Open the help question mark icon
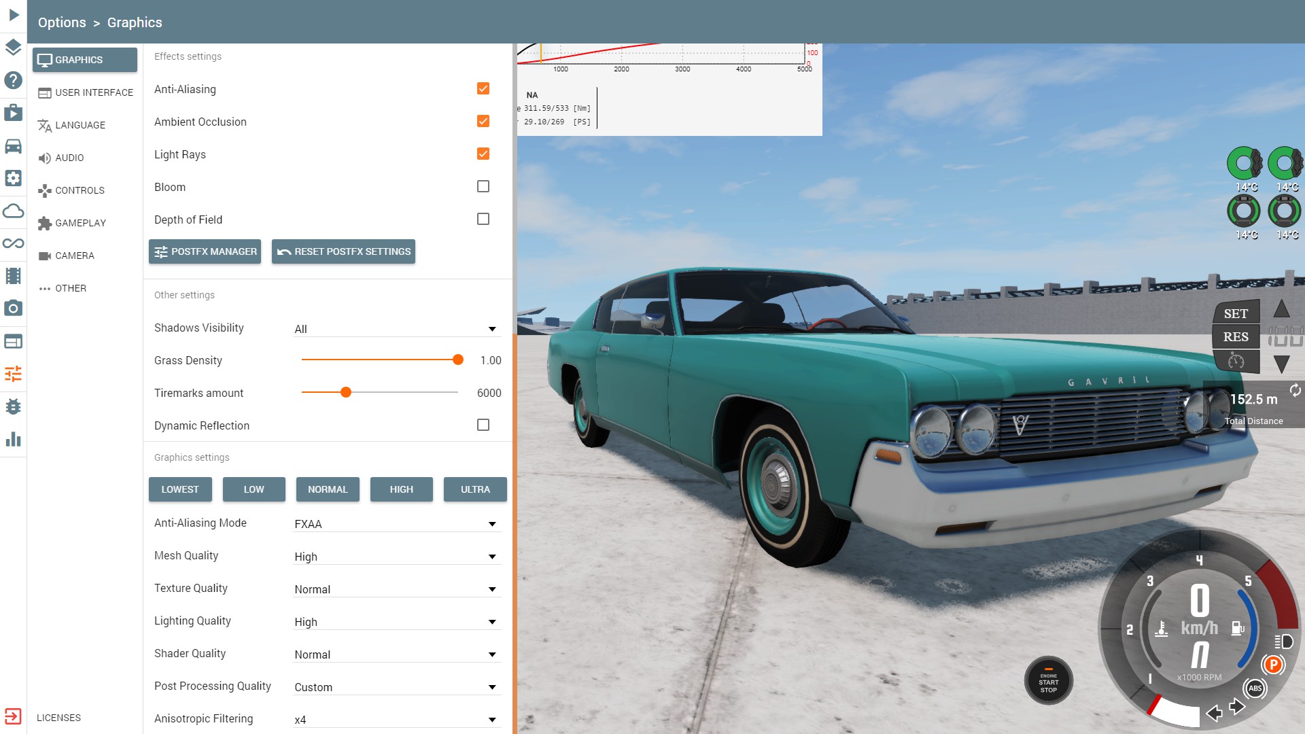Screen dimensions: 1305x734 (13, 80)
